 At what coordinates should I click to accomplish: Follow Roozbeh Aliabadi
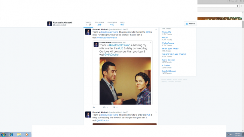190,24
